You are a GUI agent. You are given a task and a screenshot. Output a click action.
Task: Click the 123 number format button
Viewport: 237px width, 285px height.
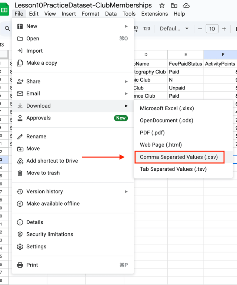click(x=147, y=29)
